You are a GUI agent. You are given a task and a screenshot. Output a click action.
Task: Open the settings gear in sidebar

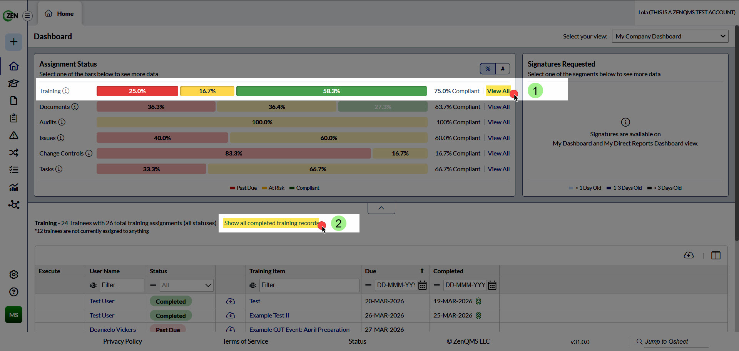coord(13,274)
